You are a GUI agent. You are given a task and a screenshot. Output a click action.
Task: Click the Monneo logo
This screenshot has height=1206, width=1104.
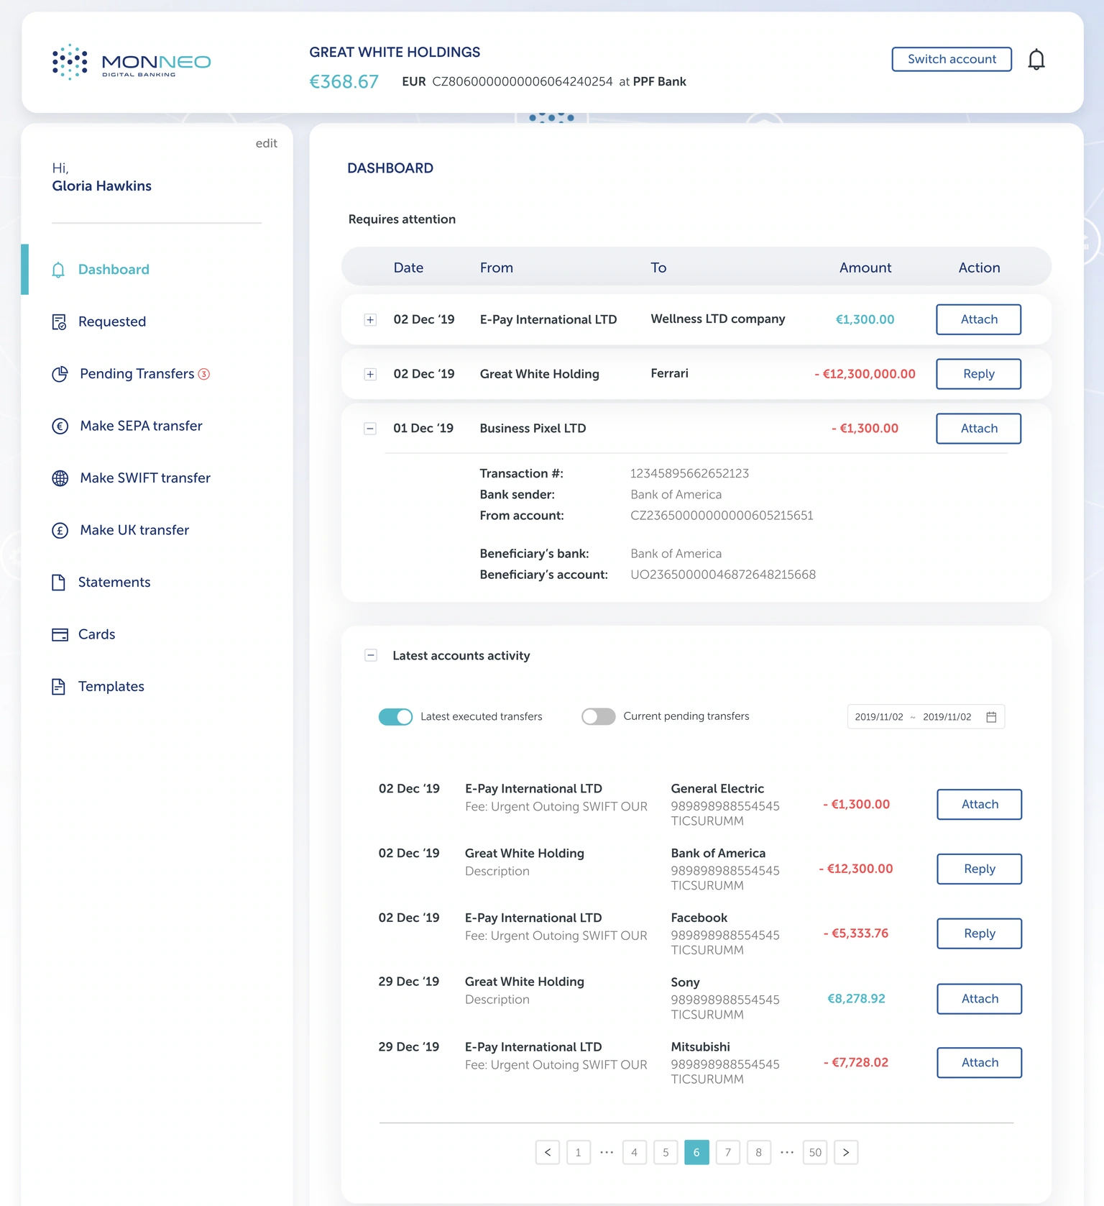132,62
